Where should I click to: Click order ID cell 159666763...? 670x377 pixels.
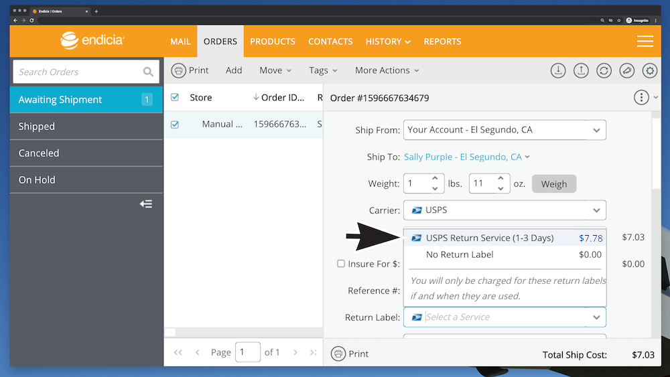(x=280, y=125)
